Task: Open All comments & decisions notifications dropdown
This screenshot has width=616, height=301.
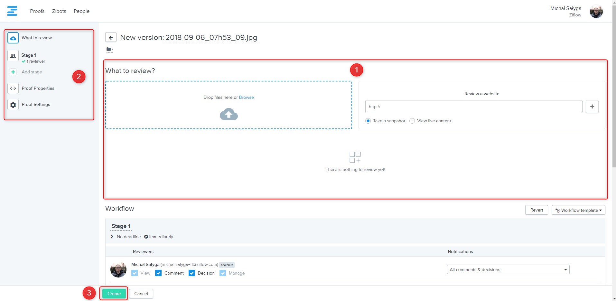Action: [x=508, y=269]
